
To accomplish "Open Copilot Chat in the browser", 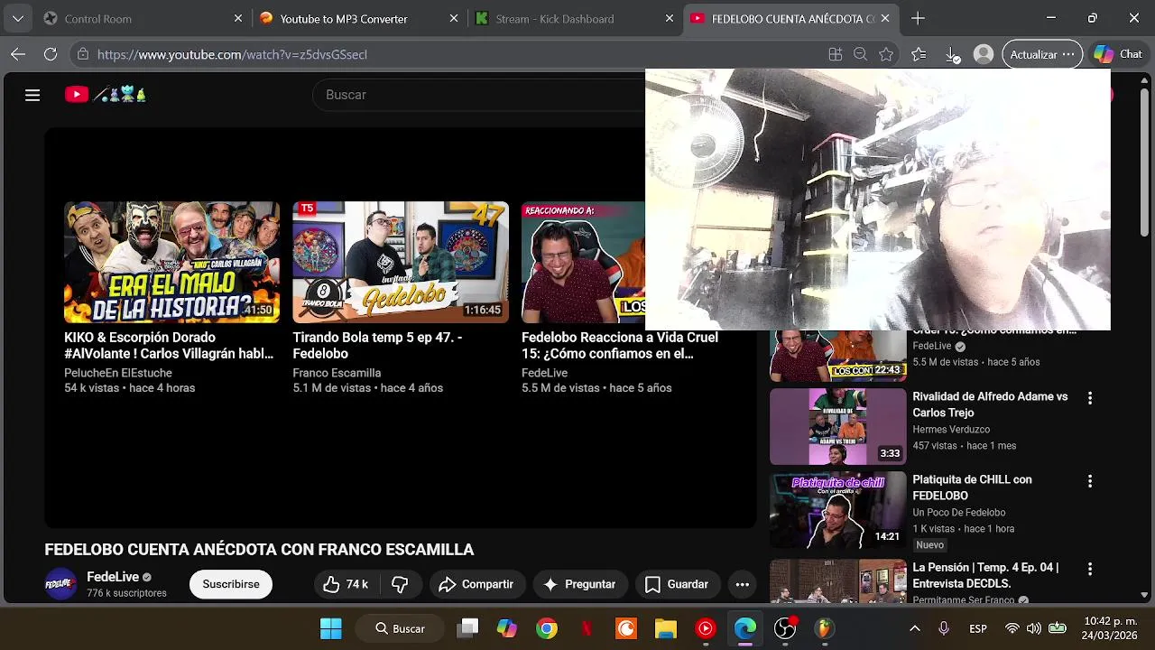I will point(1119,54).
